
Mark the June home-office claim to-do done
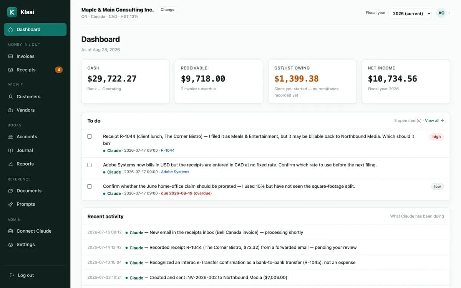[90, 186]
